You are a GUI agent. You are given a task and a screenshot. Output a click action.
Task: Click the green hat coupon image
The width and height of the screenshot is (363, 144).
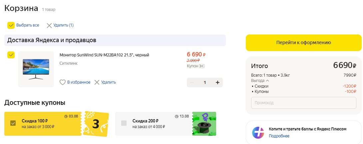[x=204, y=124]
